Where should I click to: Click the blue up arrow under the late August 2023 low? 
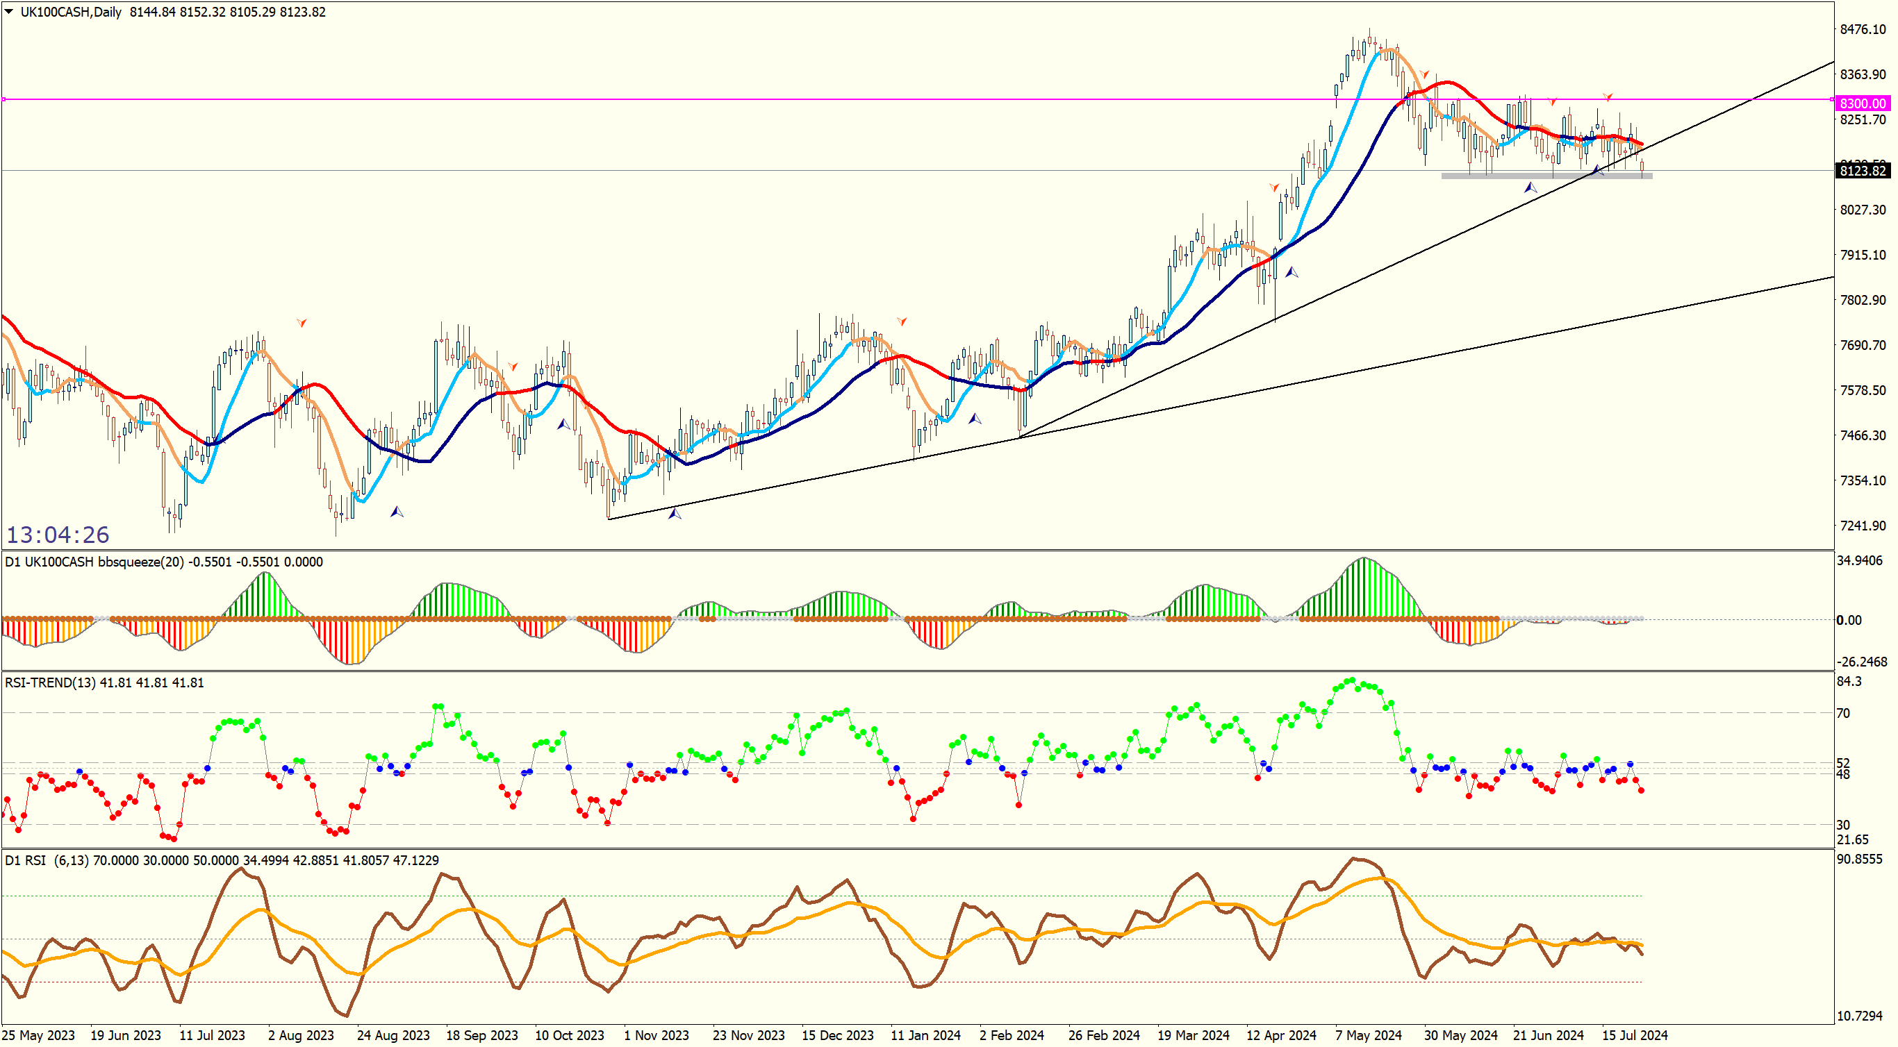[397, 511]
